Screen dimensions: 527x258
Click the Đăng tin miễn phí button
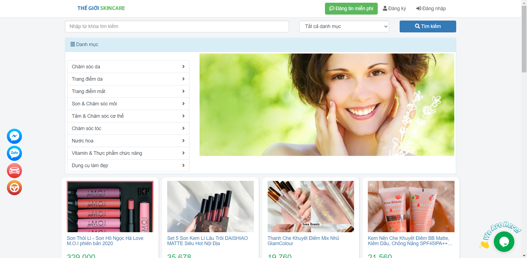click(351, 9)
